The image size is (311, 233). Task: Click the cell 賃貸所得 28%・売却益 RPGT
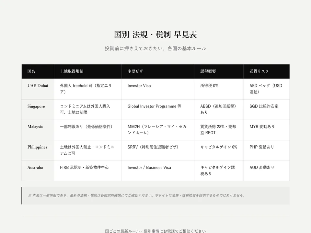[x=219, y=130]
